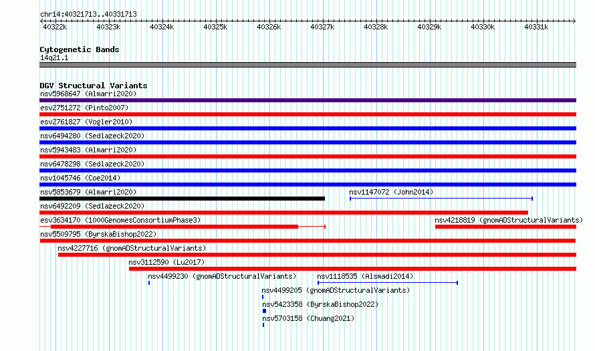This screenshot has height=351, width=595.
Task: Click the nsv1118535 (Alsmadi2014) thin blue feature
Action: (x=388, y=283)
